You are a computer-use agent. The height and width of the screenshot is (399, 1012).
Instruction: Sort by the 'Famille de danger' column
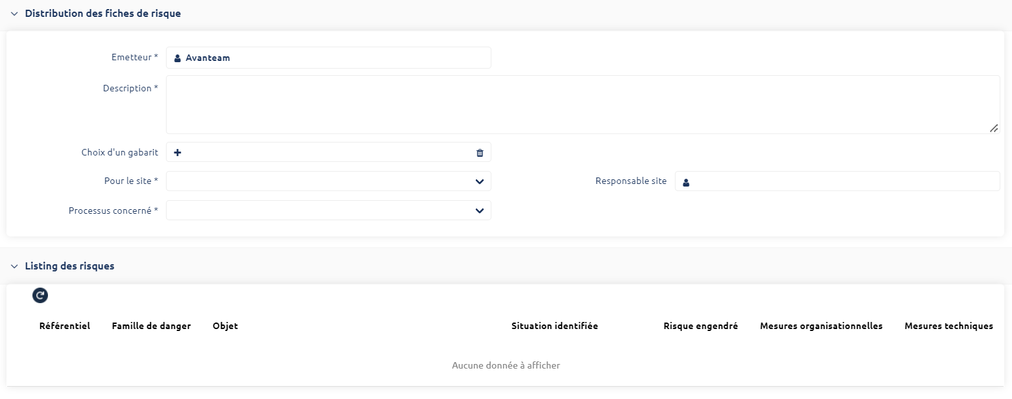click(151, 326)
